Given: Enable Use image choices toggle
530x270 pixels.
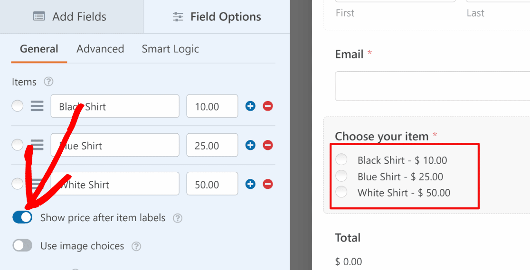Looking at the screenshot, I should point(22,246).
